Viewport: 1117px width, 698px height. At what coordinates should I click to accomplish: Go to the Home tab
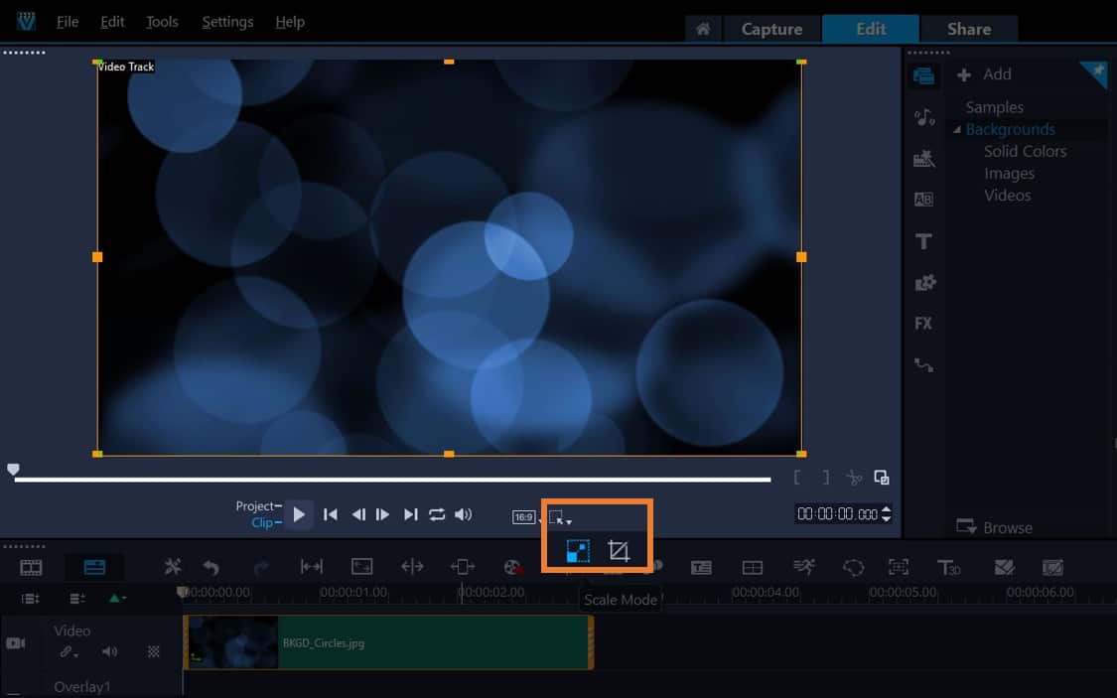(703, 29)
